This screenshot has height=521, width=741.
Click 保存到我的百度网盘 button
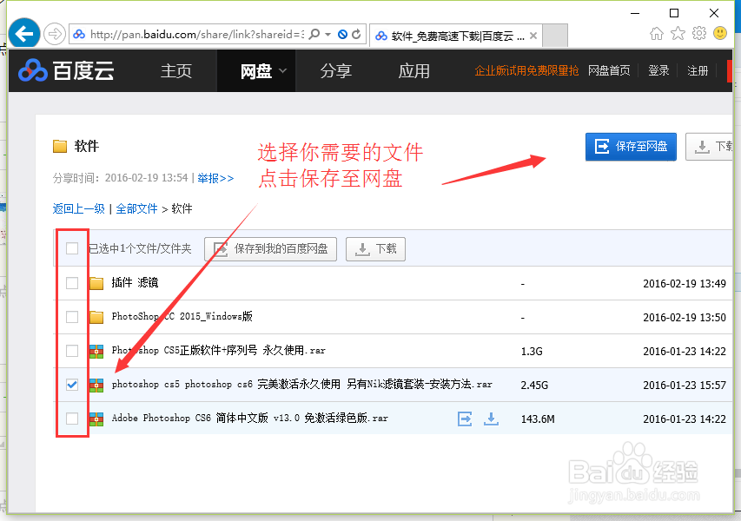pos(270,249)
